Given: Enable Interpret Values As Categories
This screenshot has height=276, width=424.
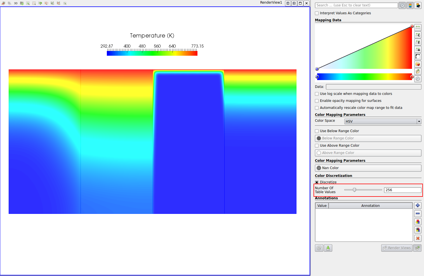Looking at the screenshot, I should pos(317,13).
